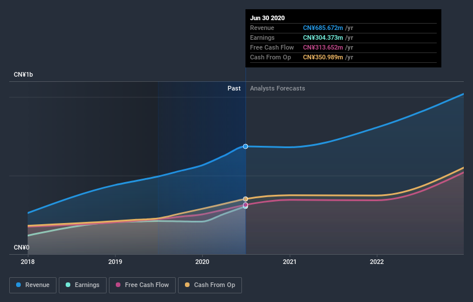
Task: Click the CN¥685.672m revenue value
Action: click(x=323, y=28)
